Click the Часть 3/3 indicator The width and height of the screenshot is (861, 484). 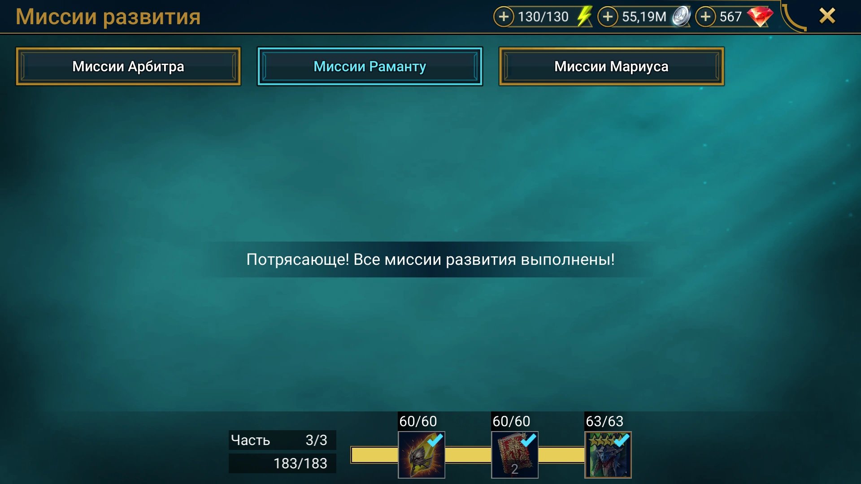pos(283,440)
